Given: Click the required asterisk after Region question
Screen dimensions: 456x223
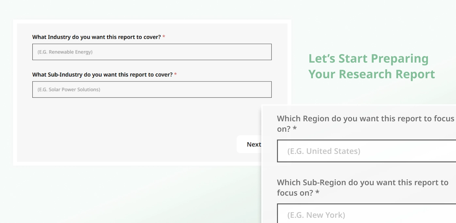Looking at the screenshot, I should [295, 129].
